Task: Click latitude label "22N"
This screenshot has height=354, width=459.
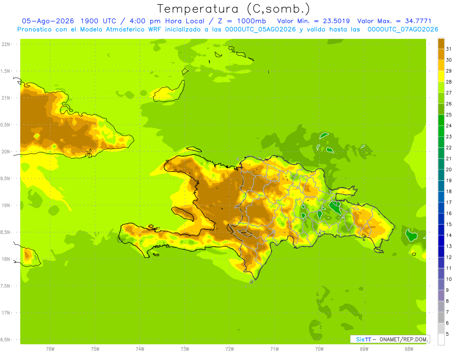Action: [x=5, y=44]
